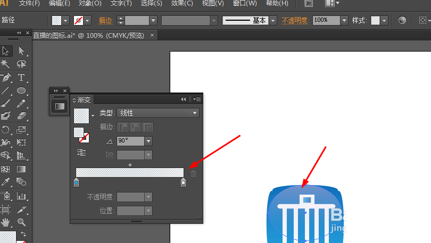This screenshot has width=431, height=243.
Task: Select the Column Graph tool
Action: pyautogui.click(x=21, y=196)
